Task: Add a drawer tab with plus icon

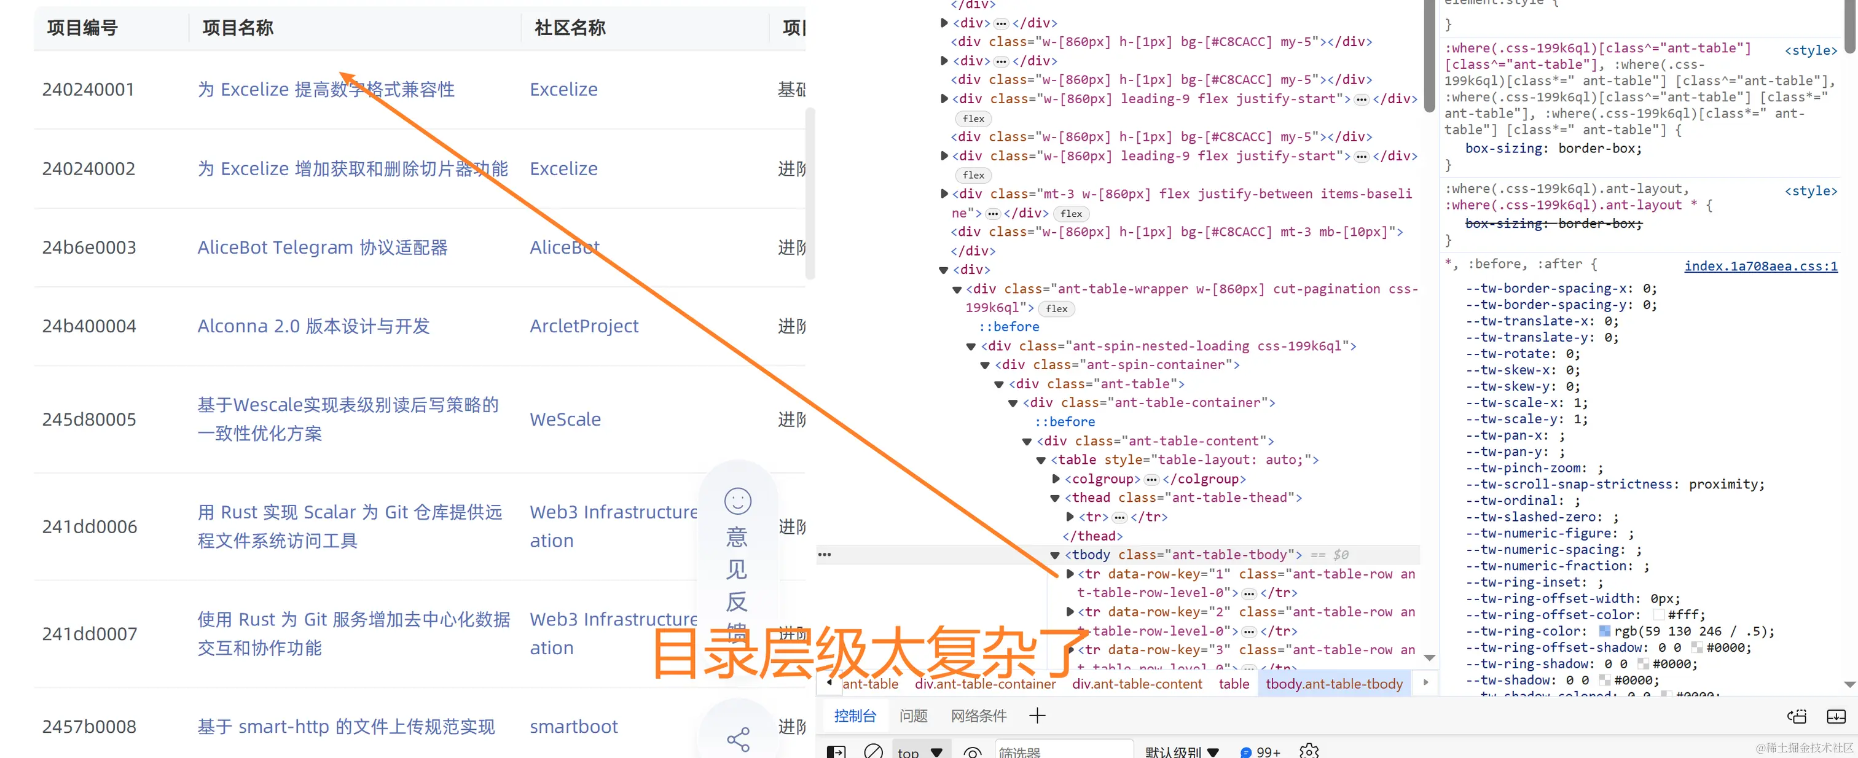Action: 1037,716
